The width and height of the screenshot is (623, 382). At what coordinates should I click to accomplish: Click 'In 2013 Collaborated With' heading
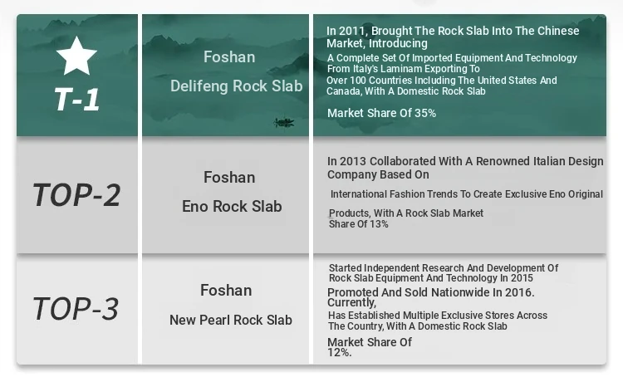(x=465, y=168)
